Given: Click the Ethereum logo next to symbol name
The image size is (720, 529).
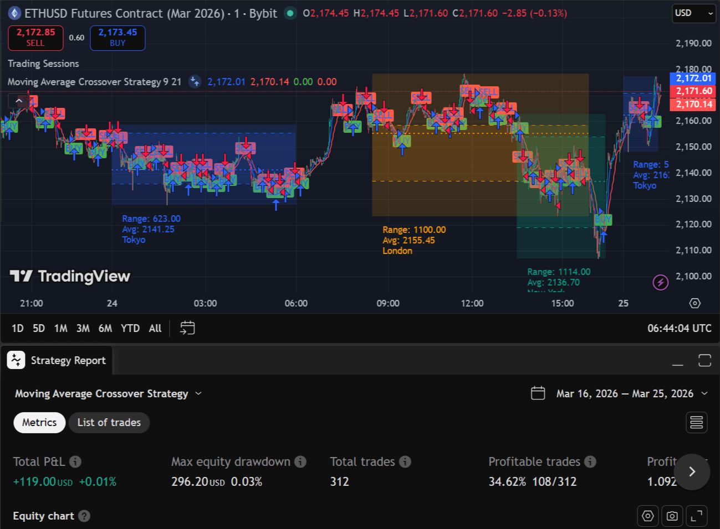Looking at the screenshot, I should click(x=14, y=13).
